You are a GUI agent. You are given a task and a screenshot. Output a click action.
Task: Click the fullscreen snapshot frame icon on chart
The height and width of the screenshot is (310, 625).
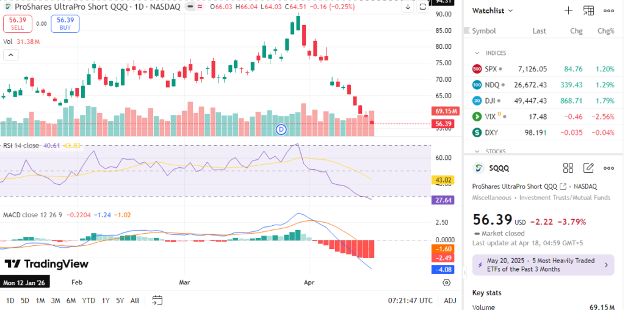click(422, 7)
